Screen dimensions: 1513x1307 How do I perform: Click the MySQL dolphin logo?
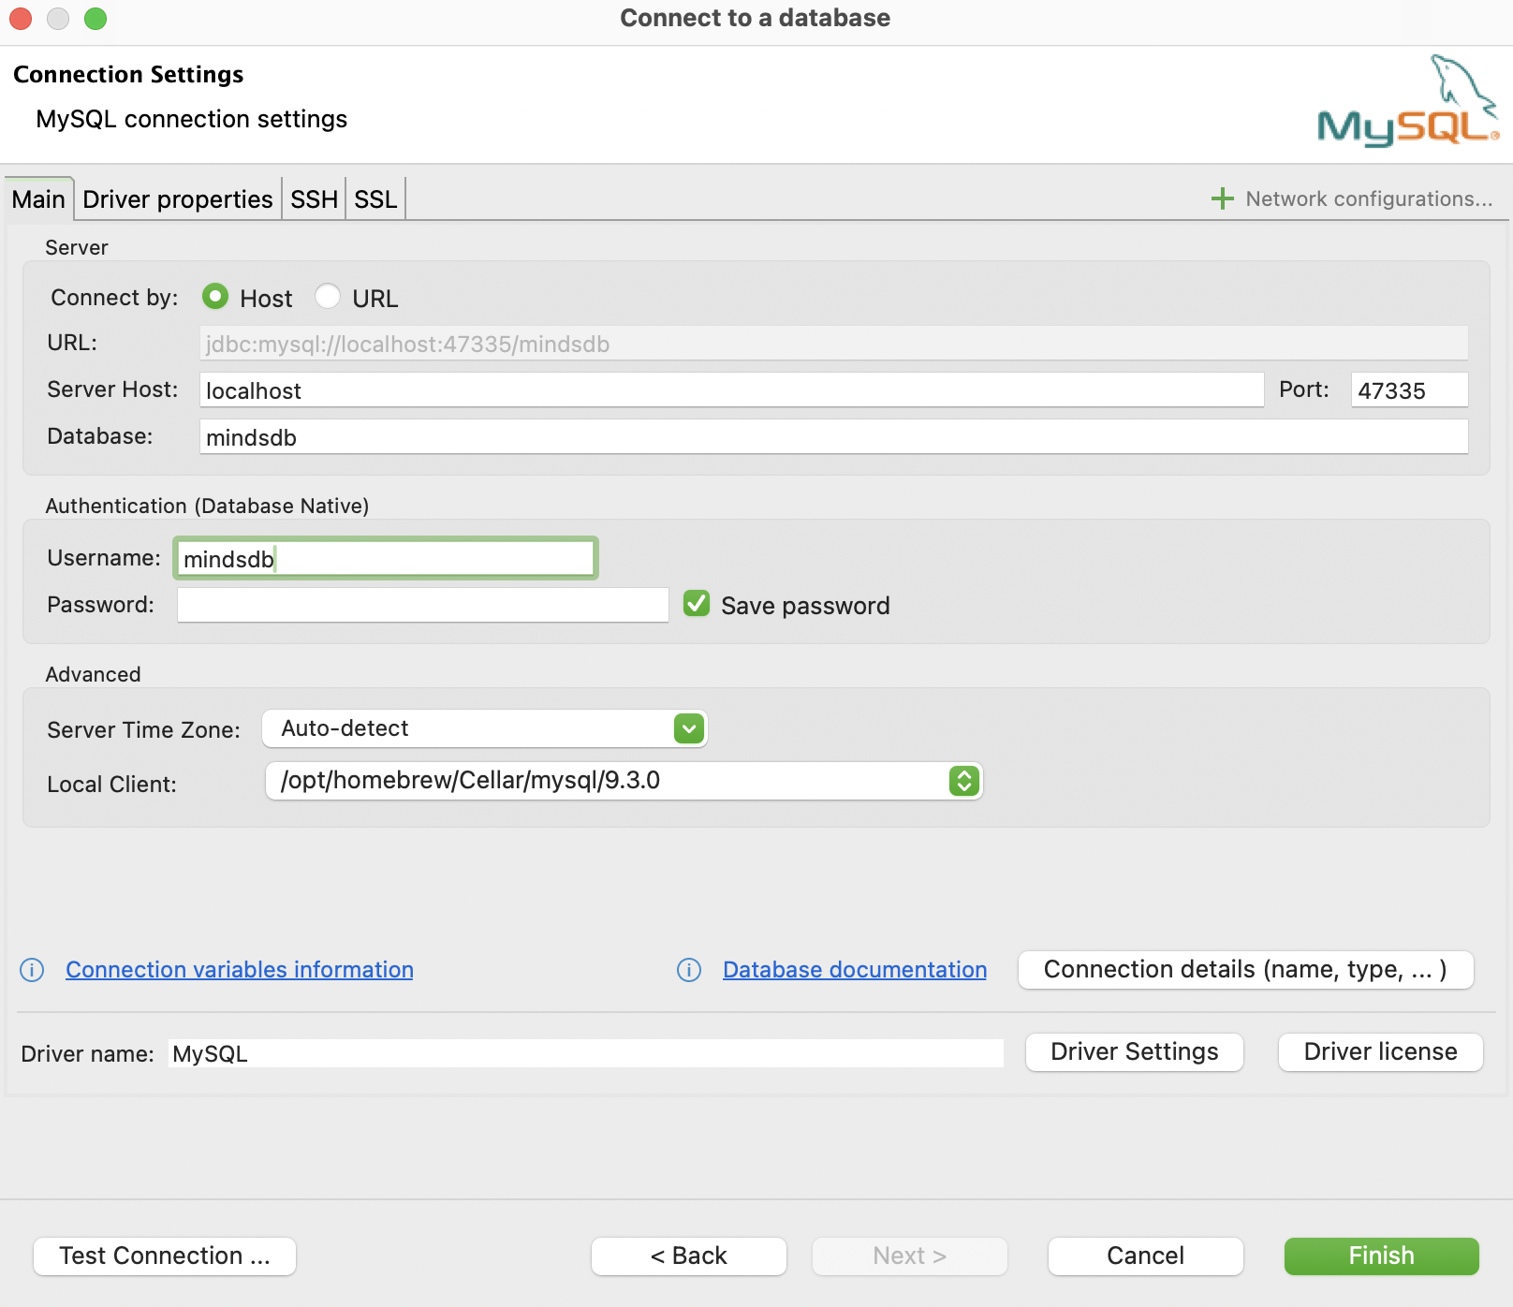click(1407, 100)
